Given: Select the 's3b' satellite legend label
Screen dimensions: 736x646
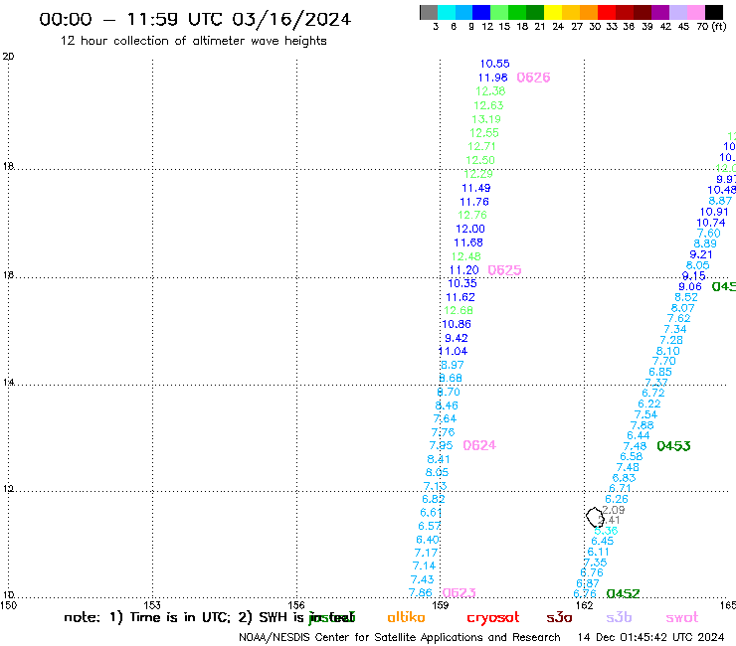Looking at the screenshot, I should pyautogui.click(x=619, y=618).
